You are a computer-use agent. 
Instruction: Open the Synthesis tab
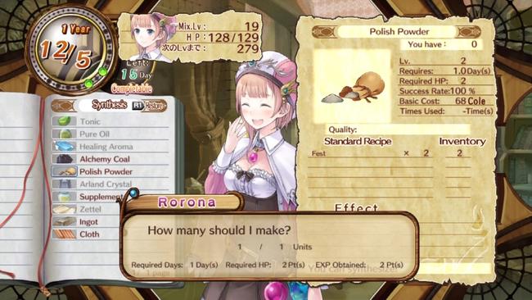click(109, 105)
